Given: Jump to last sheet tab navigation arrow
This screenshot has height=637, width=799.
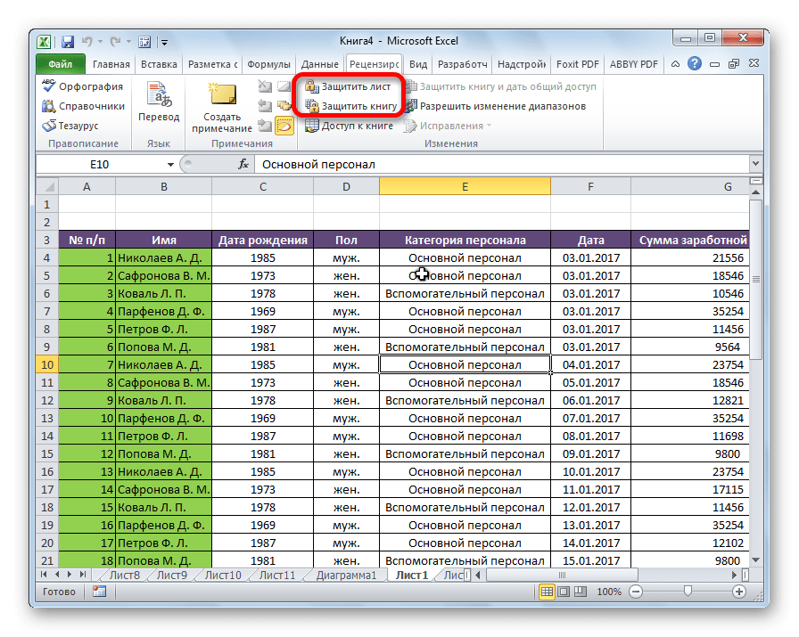Looking at the screenshot, I should tap(83, 575).
